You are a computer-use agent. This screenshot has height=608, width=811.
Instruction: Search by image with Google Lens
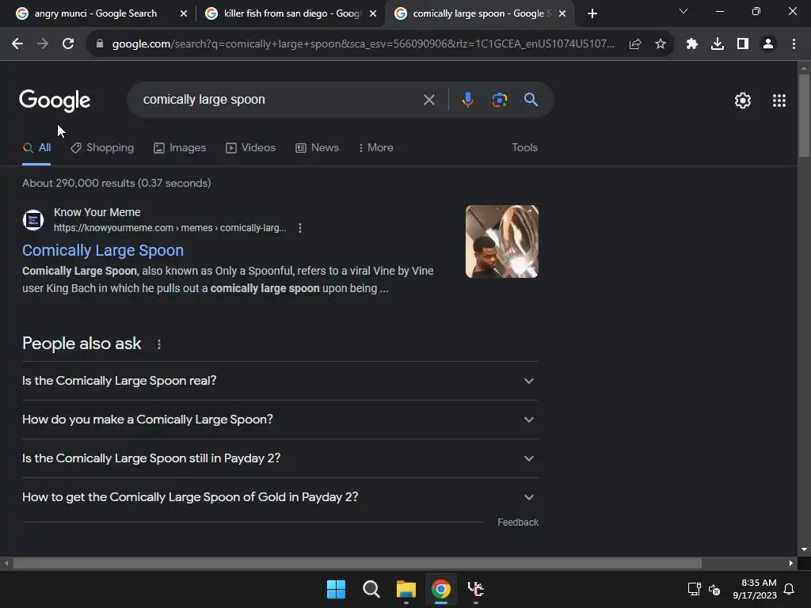(x=499, y=100)
